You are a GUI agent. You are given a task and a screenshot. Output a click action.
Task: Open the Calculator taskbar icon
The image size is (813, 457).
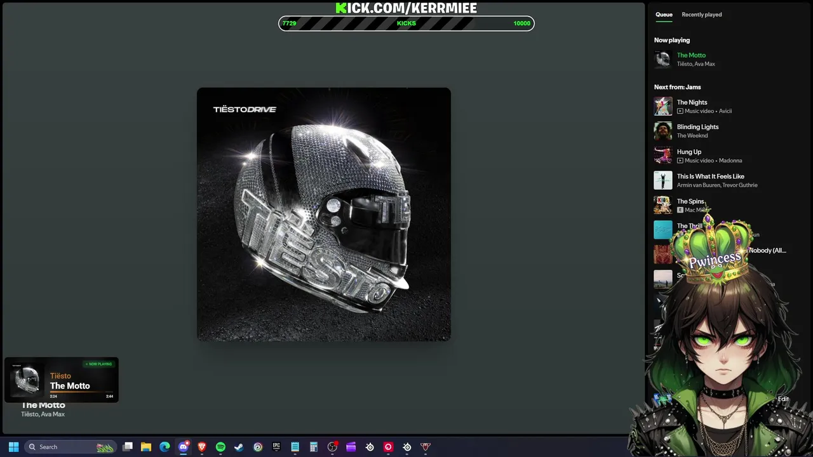(313, 447)
